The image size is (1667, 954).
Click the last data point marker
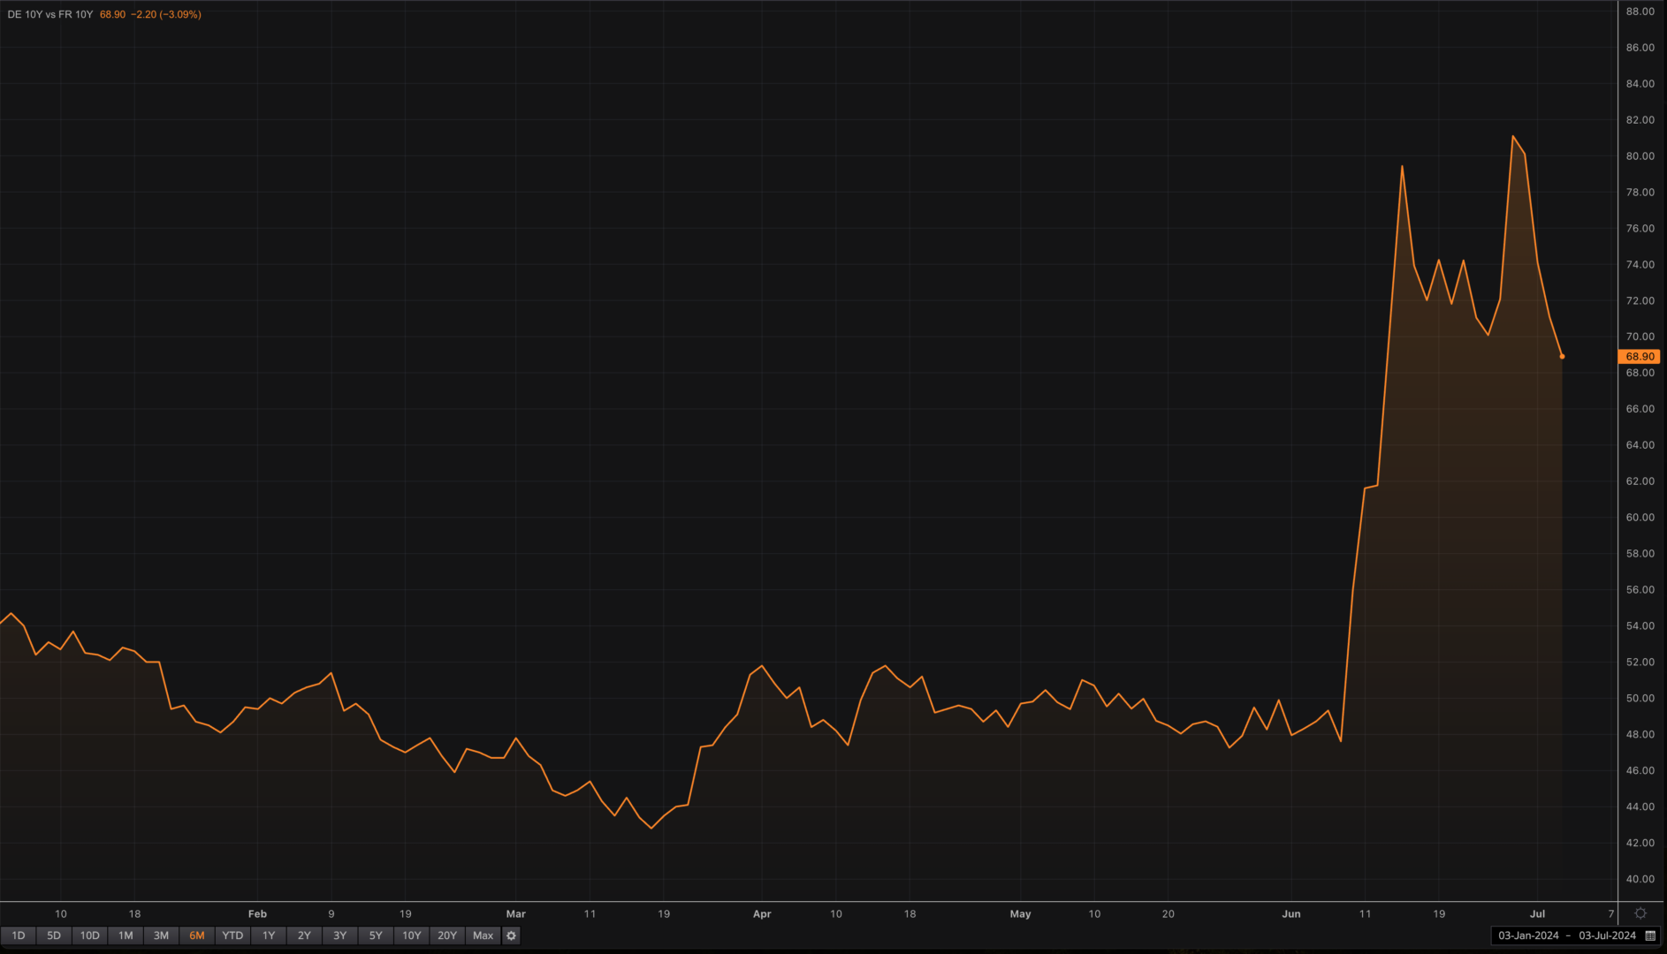tap(1562, 357)
